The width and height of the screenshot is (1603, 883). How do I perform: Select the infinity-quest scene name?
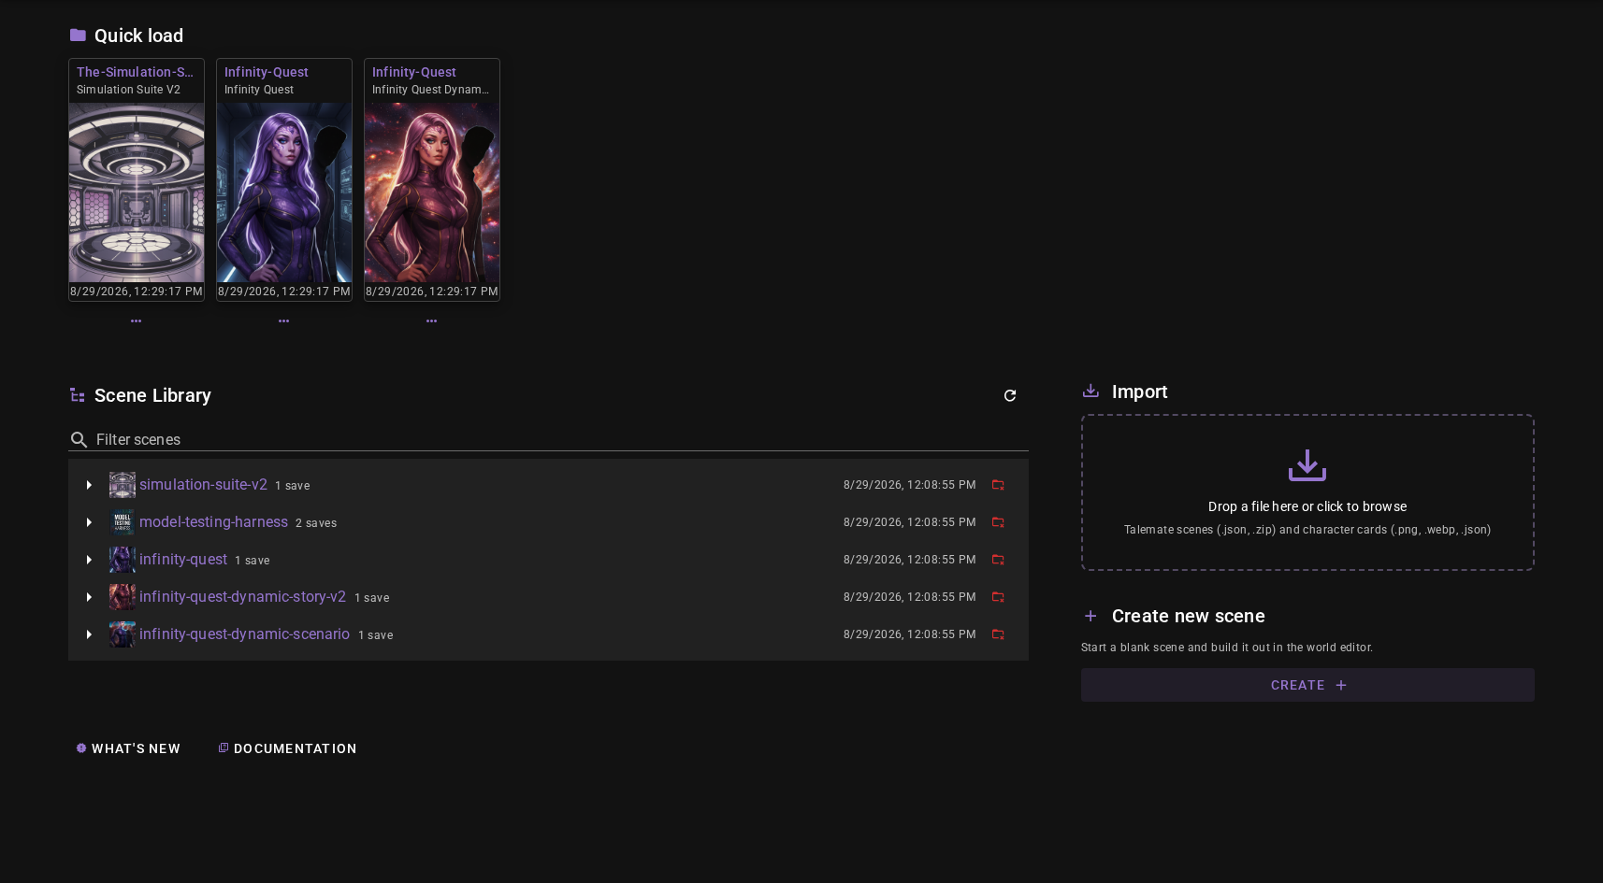coord(183,560)
